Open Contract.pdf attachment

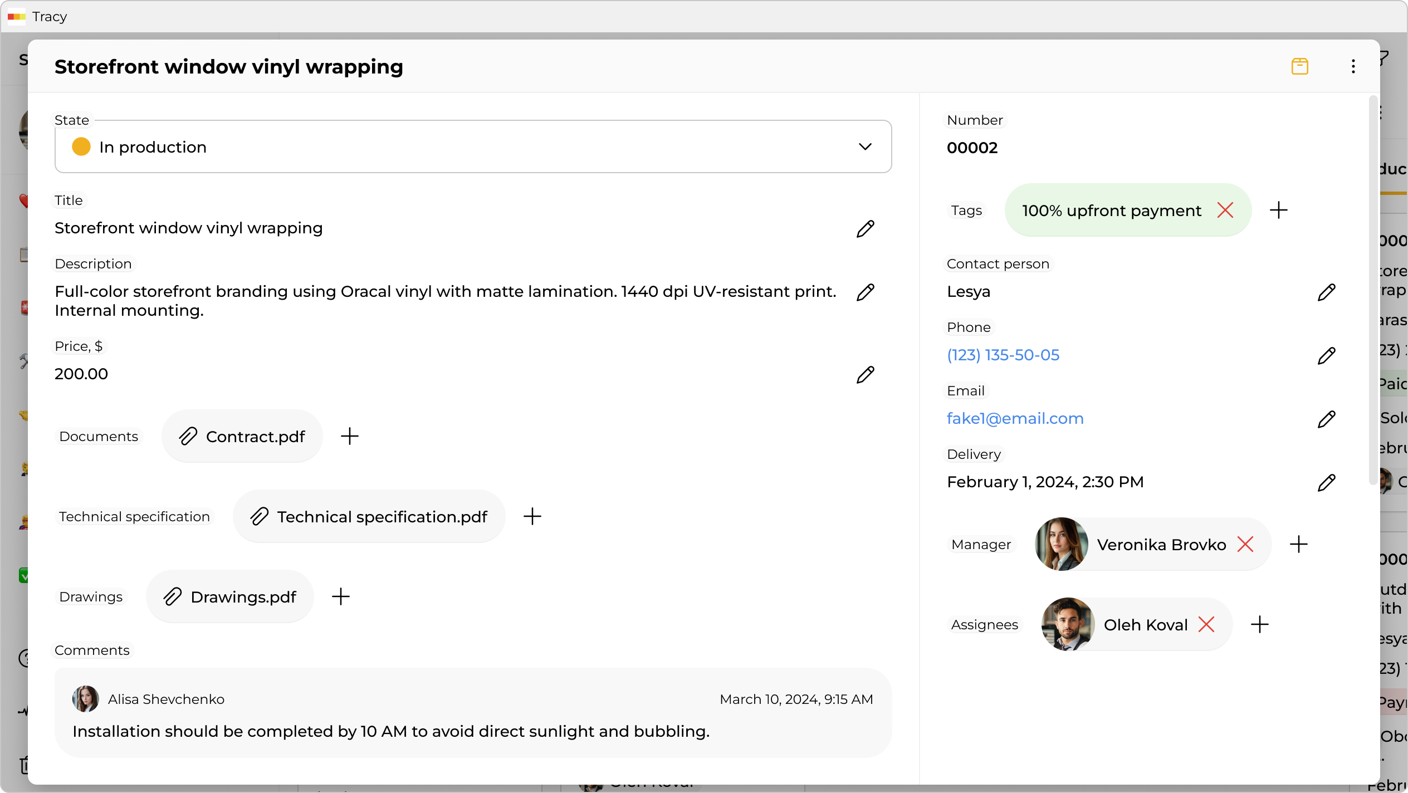(x=242, y=436)
